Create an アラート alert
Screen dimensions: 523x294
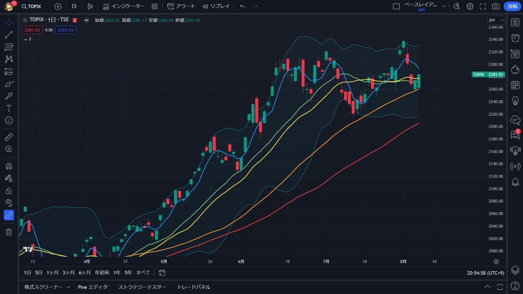click(181, 7)
